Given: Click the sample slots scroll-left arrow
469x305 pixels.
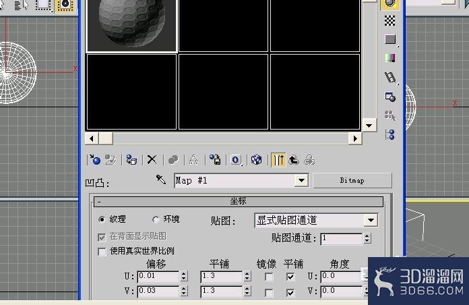Looking at the screenshot, I should 92,138.
